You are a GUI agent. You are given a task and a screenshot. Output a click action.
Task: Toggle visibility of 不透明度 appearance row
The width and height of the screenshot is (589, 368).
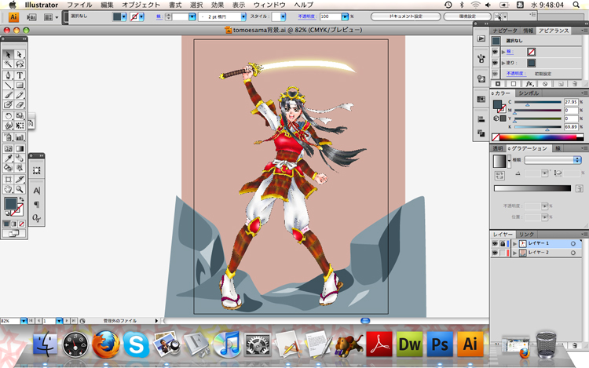click(495, 74)
